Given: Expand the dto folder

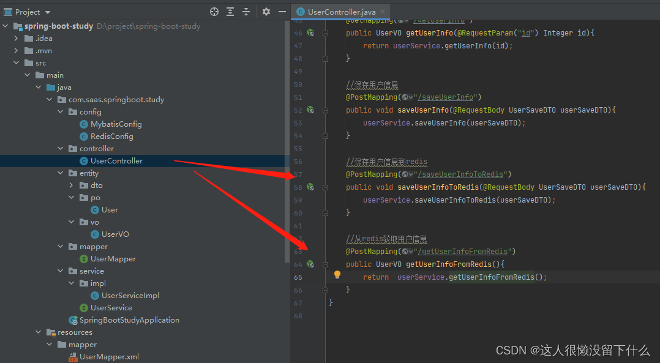Looking at the screenshot, I should point(72,185).
